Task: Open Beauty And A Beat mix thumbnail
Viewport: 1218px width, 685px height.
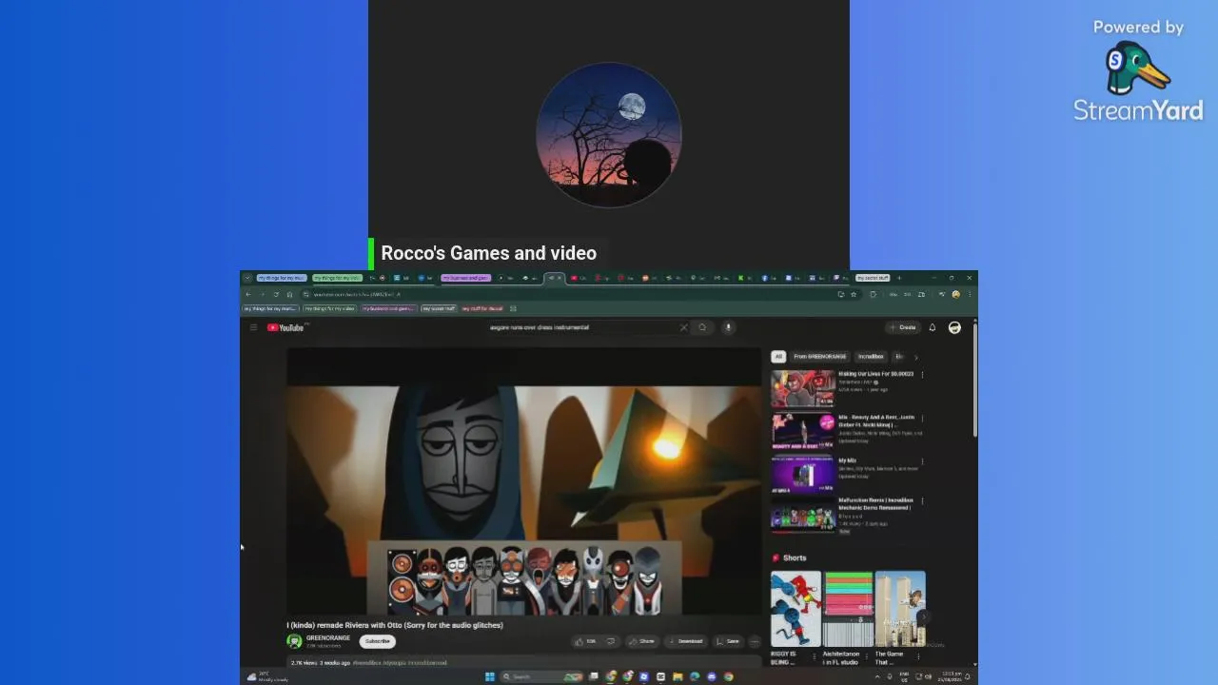Action: click(802, 431)
